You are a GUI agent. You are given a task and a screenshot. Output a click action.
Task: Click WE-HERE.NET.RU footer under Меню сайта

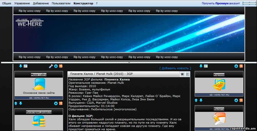point(39,98)
